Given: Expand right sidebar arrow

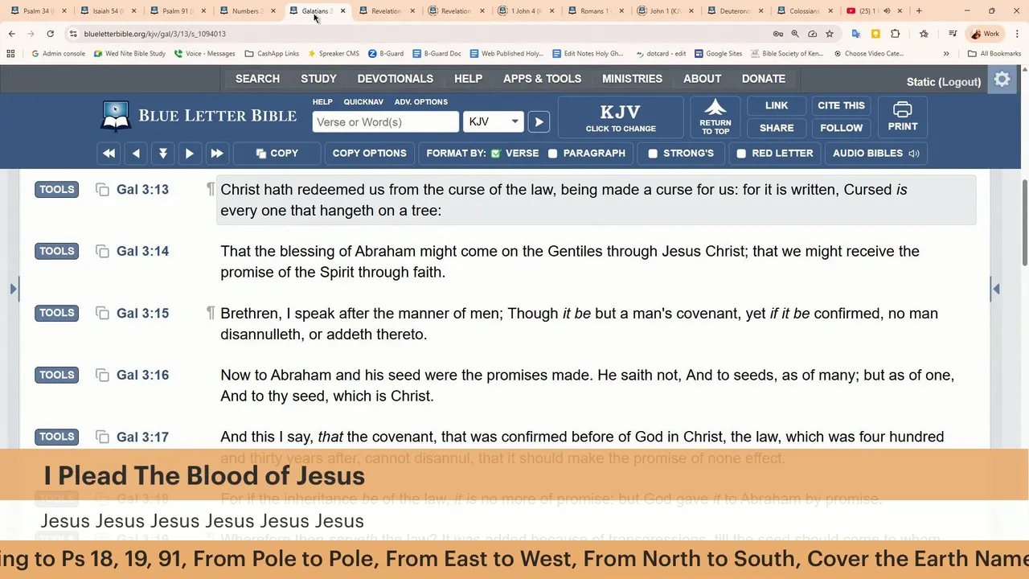Looking at the screenshot, I should 996,288.
